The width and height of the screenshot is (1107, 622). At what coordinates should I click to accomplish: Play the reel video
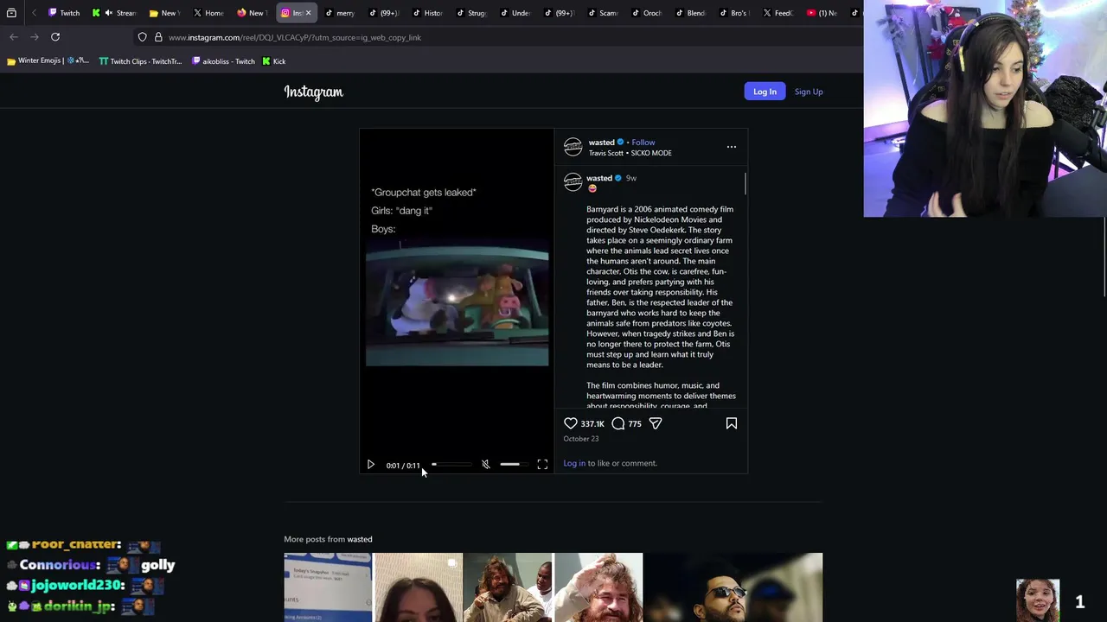(x=370, y=465)
